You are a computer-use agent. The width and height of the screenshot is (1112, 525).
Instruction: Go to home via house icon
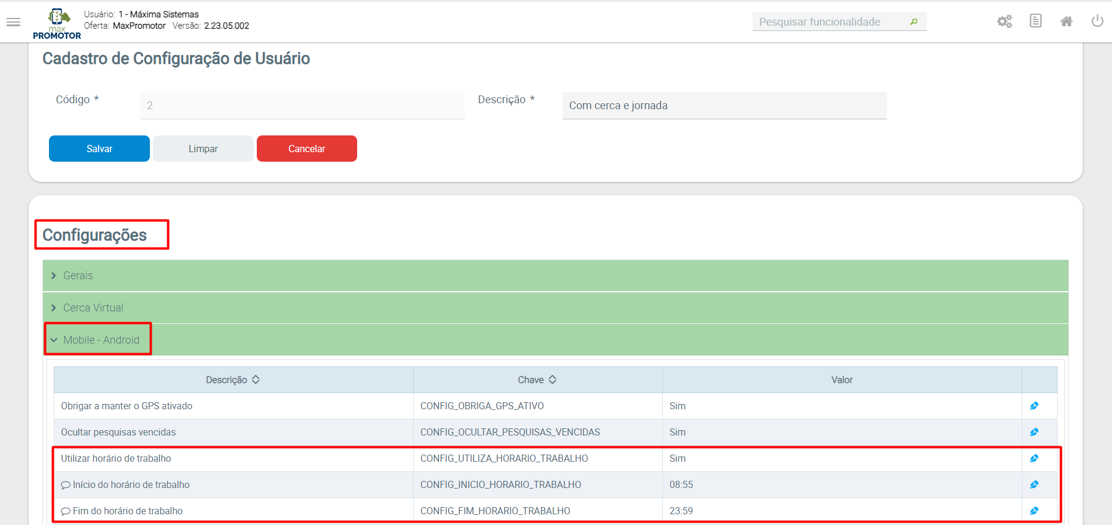click(1067, 22)
